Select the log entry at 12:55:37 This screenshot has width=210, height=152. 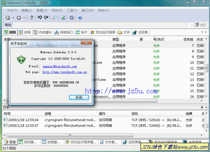coord(103,125)
